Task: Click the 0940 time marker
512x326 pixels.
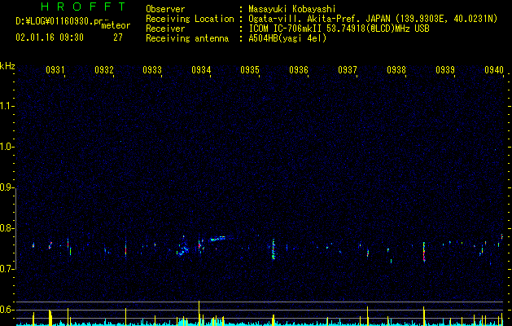Action: tap(494, 70)
